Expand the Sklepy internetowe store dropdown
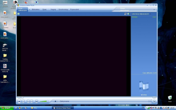The width and height of the screenshot is (176, 110). coord(154,10)
